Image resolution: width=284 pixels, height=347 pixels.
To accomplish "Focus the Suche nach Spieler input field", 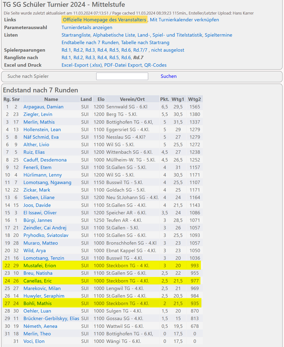I will [122, 76].
